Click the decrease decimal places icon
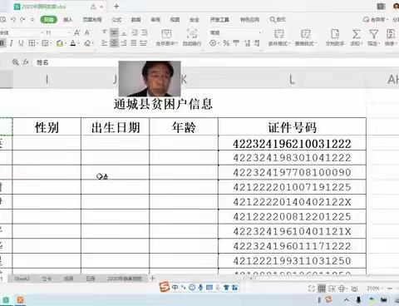Viewport: 399px width, 306px height. 257,43
